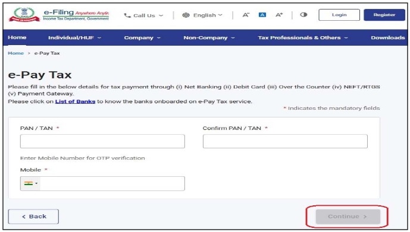Open the List of Banks link
Screen dimensions: 410x232
click(75, 101)
